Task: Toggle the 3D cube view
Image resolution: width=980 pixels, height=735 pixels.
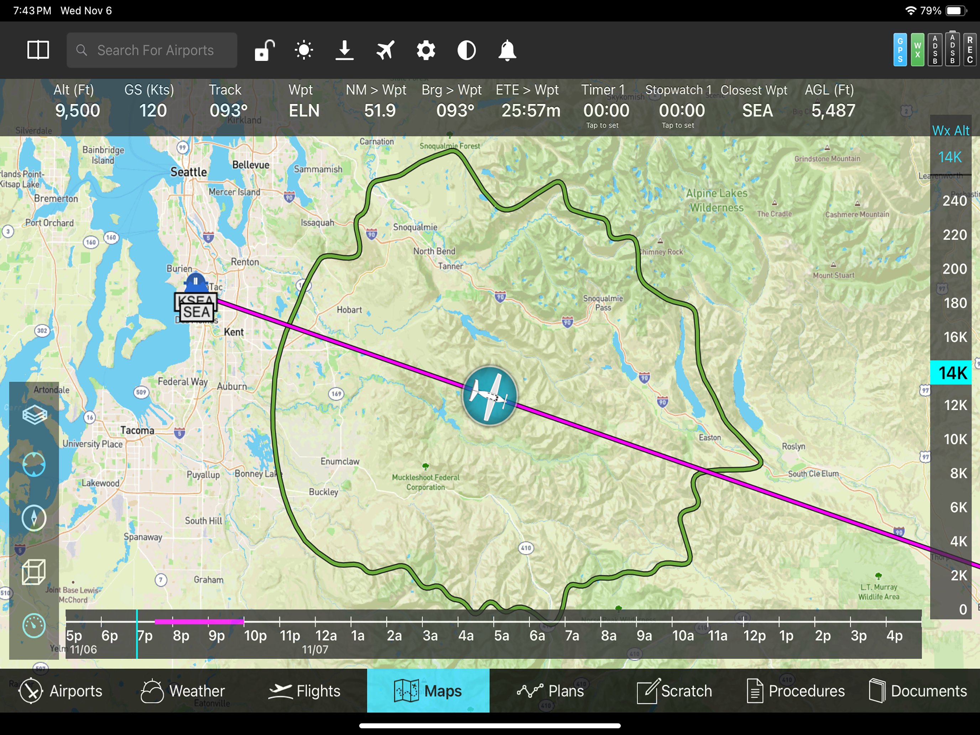Action: (34, 572)
